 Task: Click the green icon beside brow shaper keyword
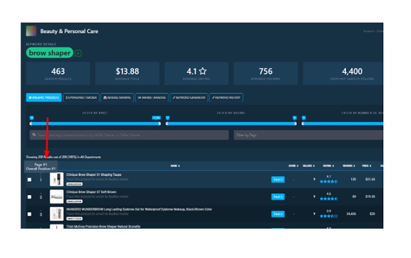tap(78, 53)
